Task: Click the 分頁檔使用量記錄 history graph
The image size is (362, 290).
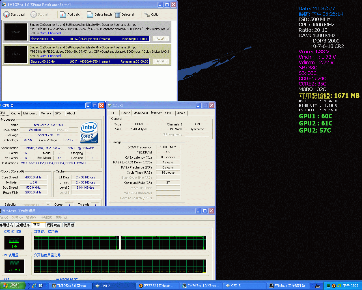Action: [120, 266]
